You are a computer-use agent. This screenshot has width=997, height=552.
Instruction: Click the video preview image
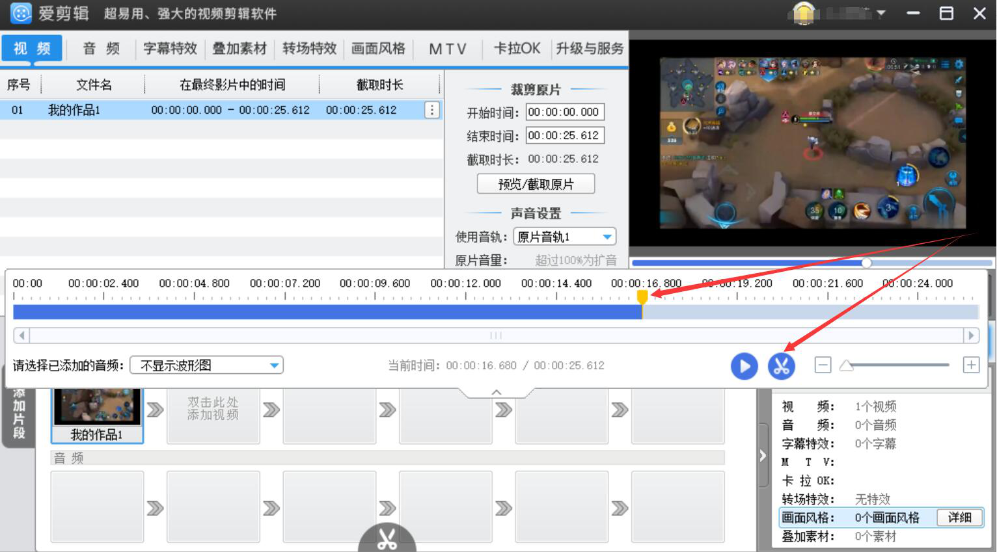813,143
